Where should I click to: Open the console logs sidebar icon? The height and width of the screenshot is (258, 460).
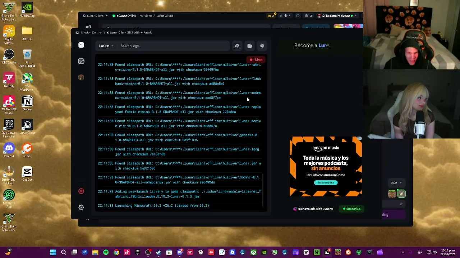(81, 45)
